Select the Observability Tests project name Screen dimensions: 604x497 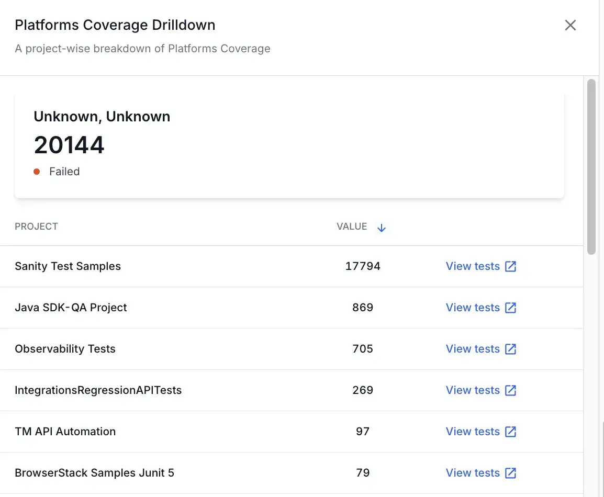click(65, 349)
